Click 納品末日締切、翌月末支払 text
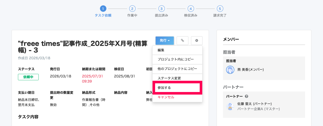The width and height of the screenshot is (323, 126). point(28,102)
